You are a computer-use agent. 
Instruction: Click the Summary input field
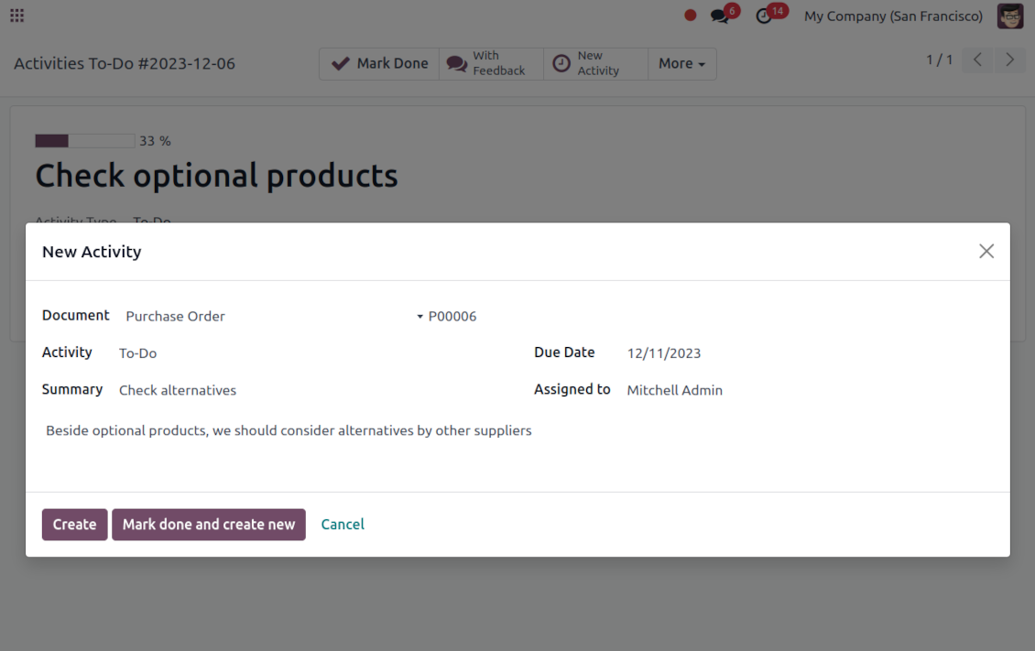pos(311,391)
